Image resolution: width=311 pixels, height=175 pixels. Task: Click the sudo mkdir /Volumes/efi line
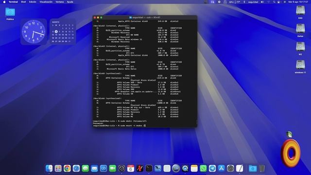120,121
